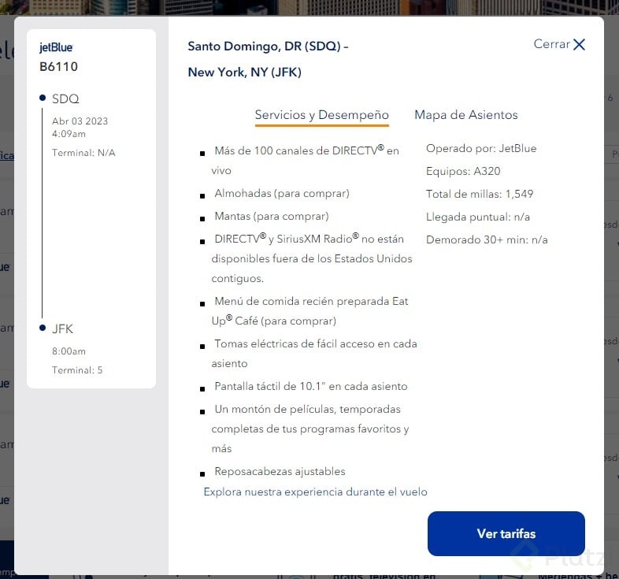619x579 pixels.
Task: Click the 8:00am arrival time
Action: 69,351
